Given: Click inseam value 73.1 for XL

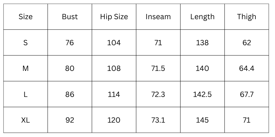Looking at the screenshot, I should (x=158, y=120).
